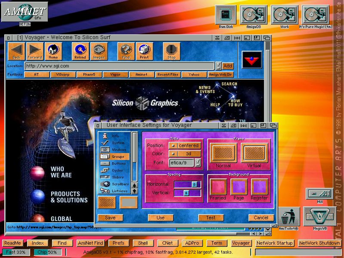Open the Ram Disk desktop icon
The width and height of the screenshot is (344, 258).
(x=226, y=17)
